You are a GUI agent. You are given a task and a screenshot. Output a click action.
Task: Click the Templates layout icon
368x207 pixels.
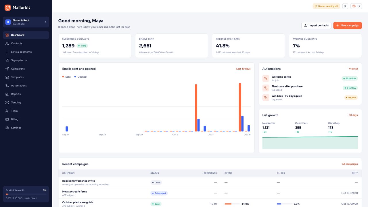tap(7, 77)
